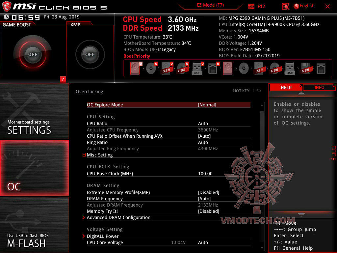This screenshot has width=337, height=253.
Task: Close the BIOS with the X icon
Action: coord(327,7)
